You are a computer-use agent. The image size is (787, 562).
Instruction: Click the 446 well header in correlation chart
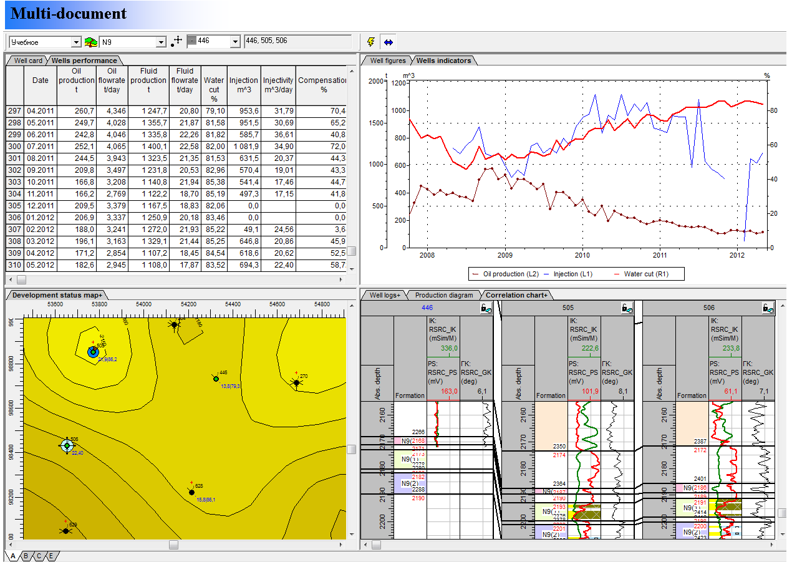coord(427,308)
